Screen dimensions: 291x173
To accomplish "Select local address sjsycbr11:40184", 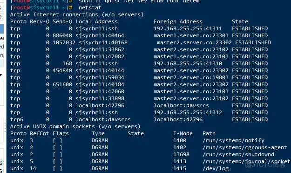I will point(100,85).
